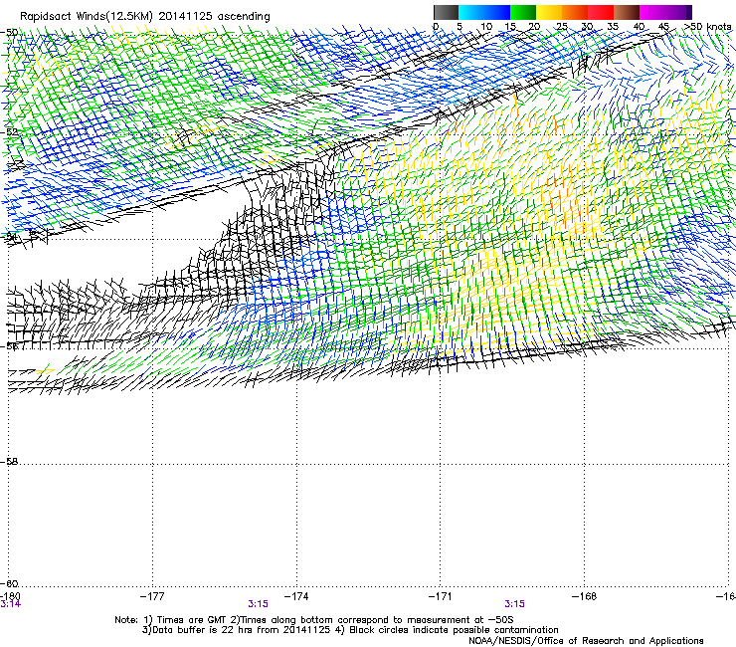
Task: Click the -177 longitude axis label
Action: [152, 596]
